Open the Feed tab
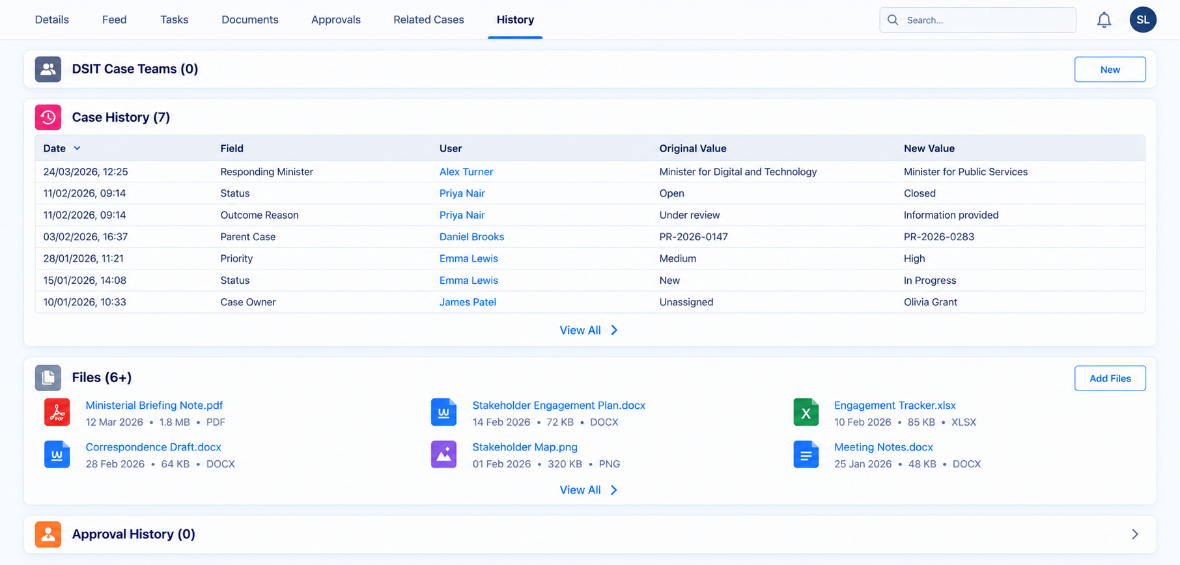This screenshot has width=1180, height=565. coord(115,20)
